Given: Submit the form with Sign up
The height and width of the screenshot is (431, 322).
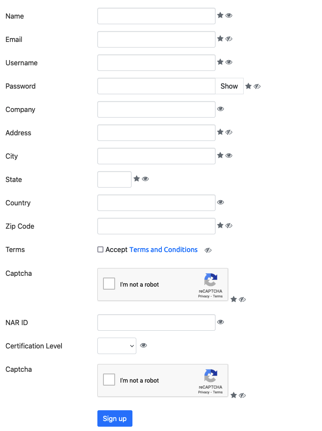Looking at the screenshot, I should (x=115, y=418).
